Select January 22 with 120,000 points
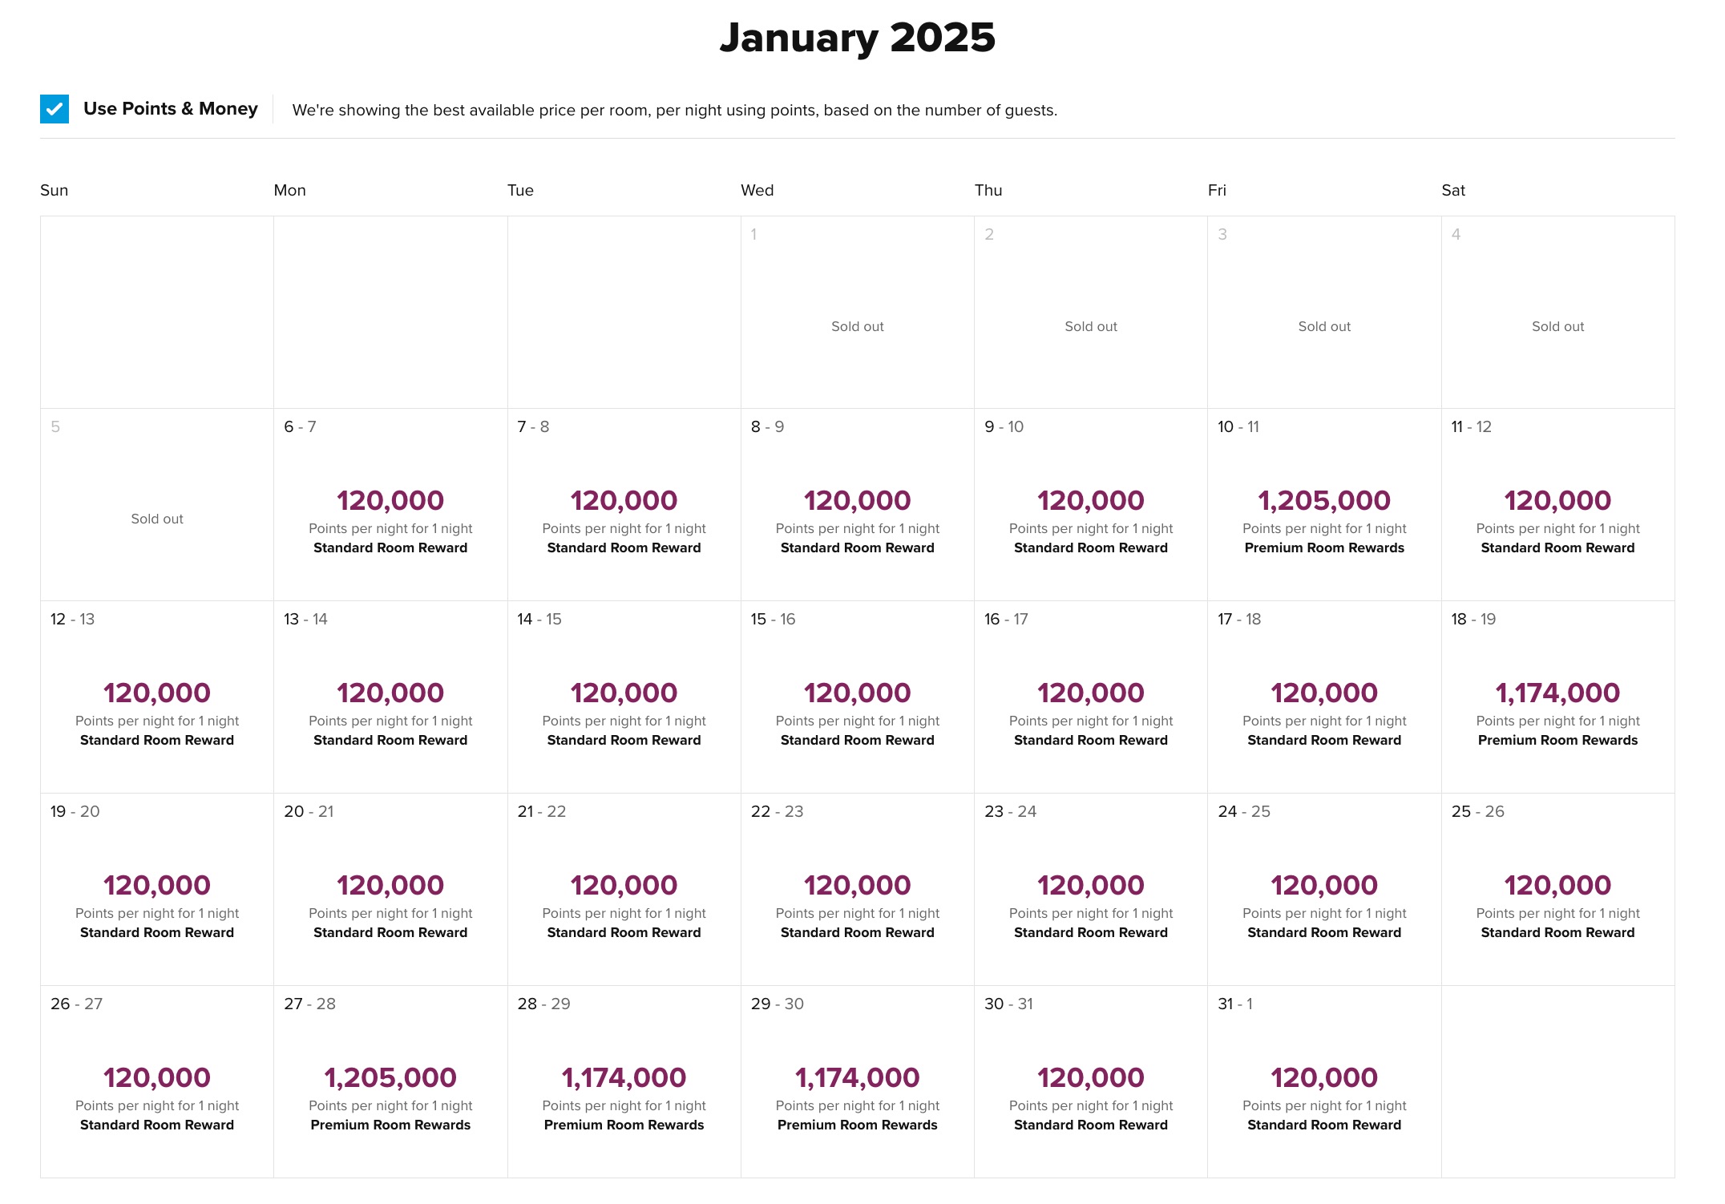 tap(857, 890)
